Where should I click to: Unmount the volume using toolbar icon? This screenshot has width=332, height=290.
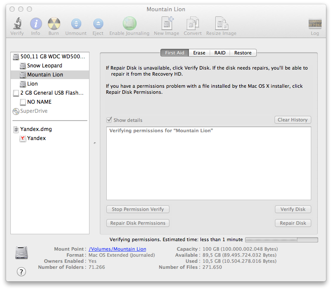(76, 24)
